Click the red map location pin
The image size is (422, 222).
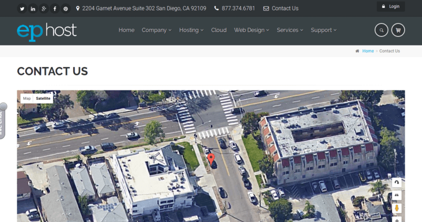[x=211, y=160]
